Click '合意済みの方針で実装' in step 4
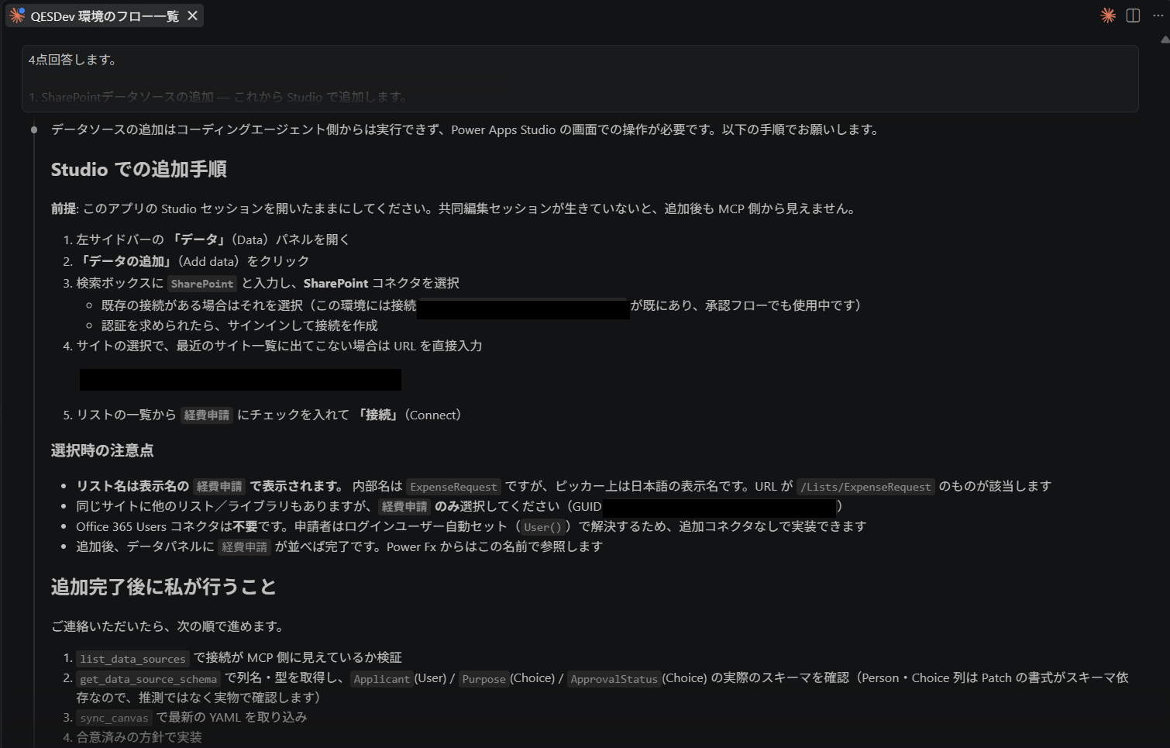Screen dimensions: 1170x748 [x=139, y=737]
